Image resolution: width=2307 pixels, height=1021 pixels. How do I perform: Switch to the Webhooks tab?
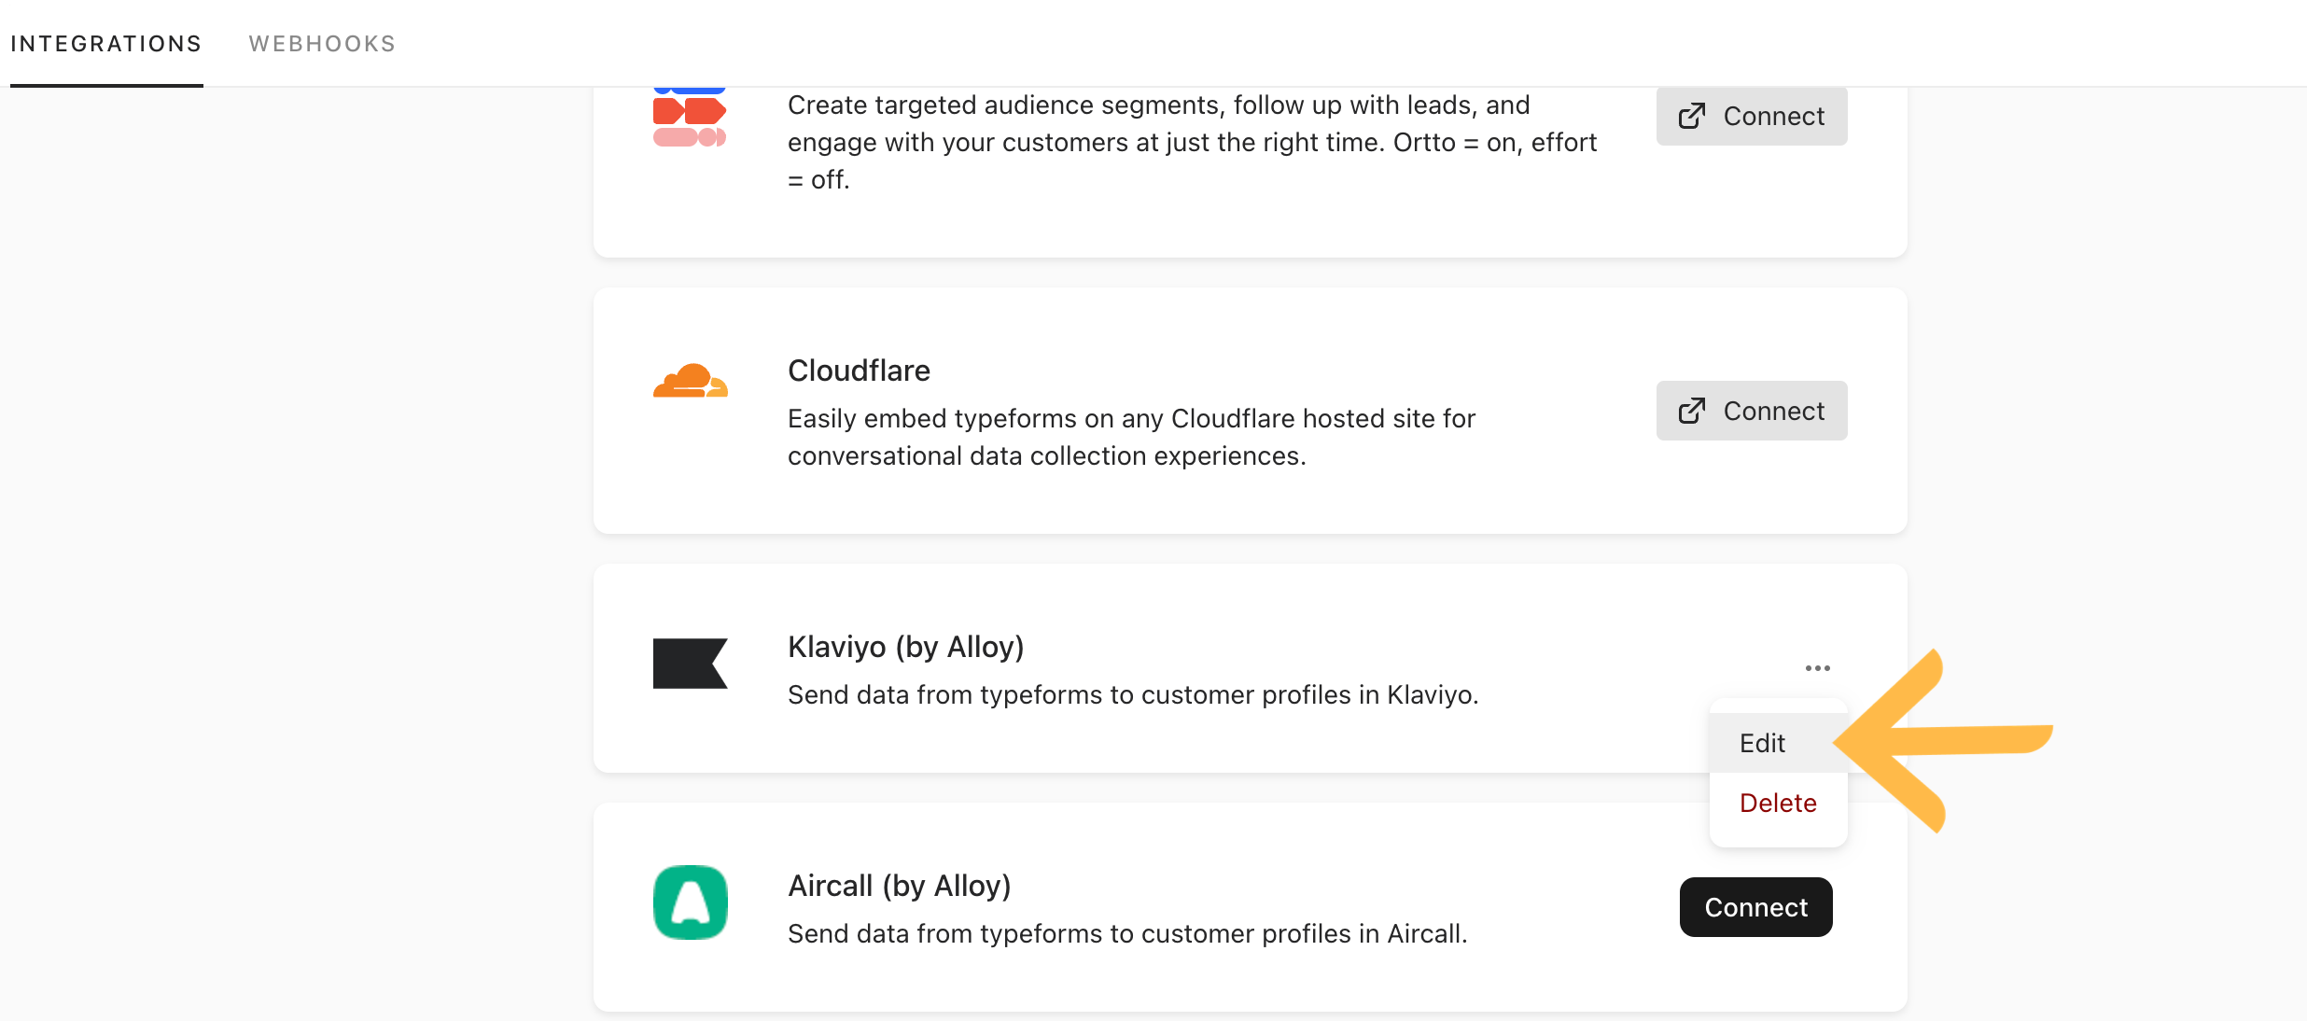tap(322, 44)
